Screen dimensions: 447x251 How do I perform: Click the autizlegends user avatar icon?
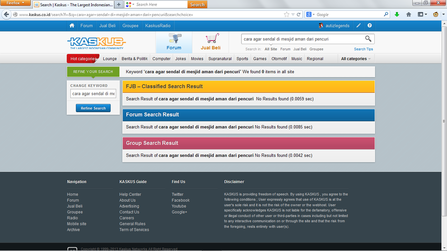pos(321,25)
